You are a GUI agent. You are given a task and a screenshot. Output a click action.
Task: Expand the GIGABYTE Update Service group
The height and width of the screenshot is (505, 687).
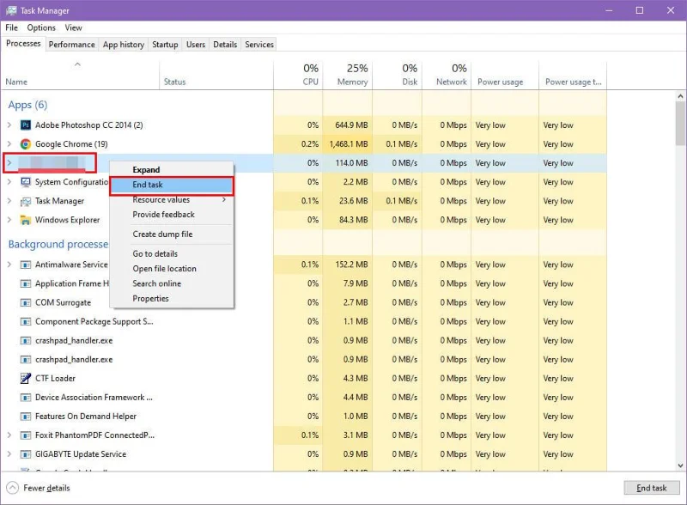(9, 454)
